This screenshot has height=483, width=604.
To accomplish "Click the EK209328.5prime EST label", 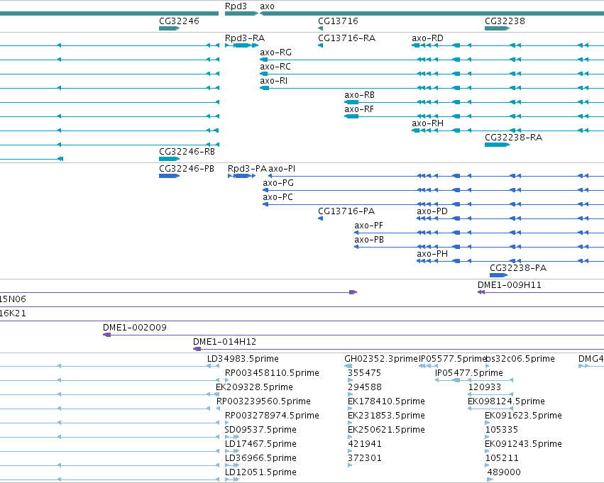I will tap(254, 387).
